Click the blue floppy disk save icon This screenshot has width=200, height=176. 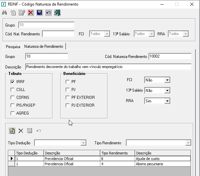40,13
